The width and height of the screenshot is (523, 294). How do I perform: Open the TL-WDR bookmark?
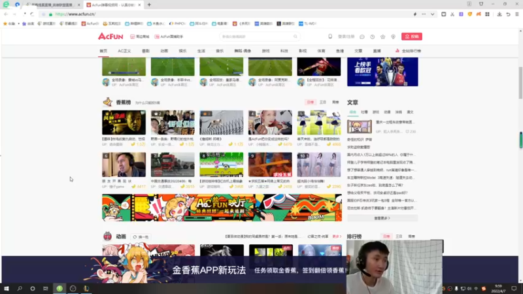[307, 24]
